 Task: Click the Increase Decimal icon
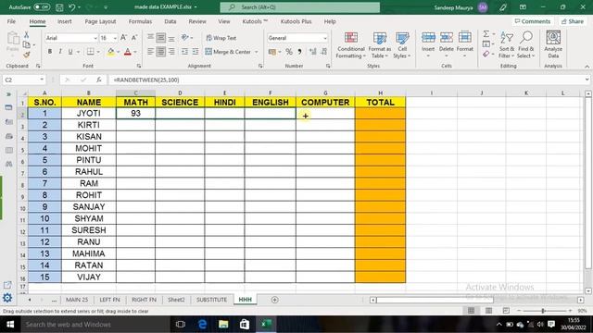click(x=313, y=52)
